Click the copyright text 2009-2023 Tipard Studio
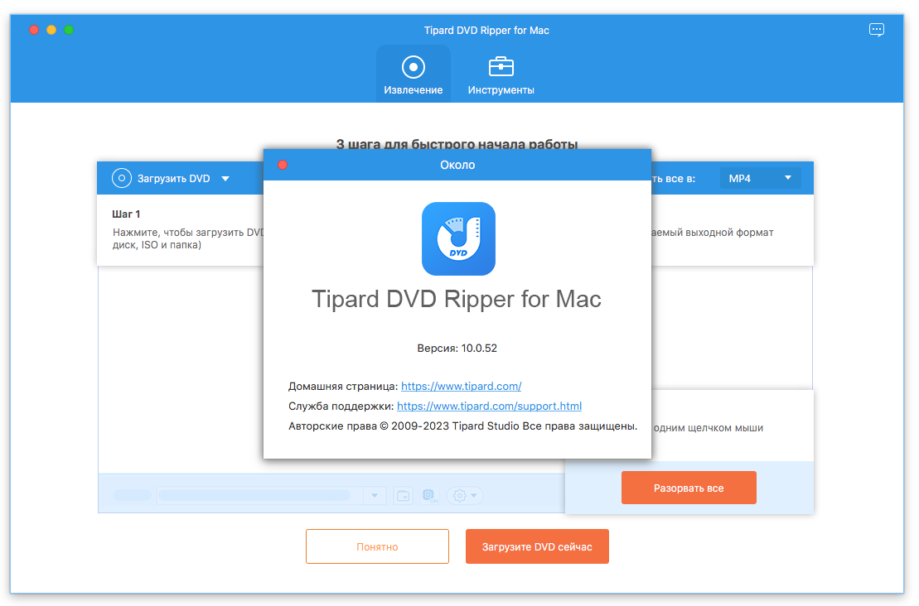 [x=462, y=426]
